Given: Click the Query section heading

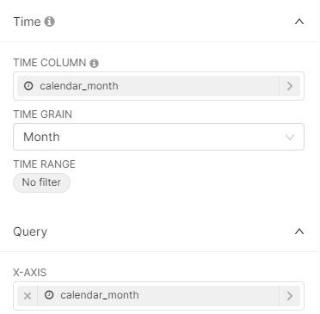Looking at the screenshot, I should (30, 231).
